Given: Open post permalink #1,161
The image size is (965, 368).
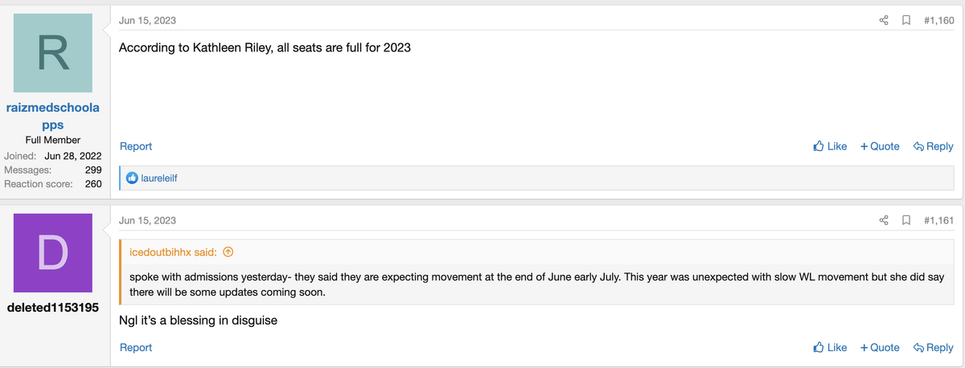Looking at the screenshot, I should 938,220.
